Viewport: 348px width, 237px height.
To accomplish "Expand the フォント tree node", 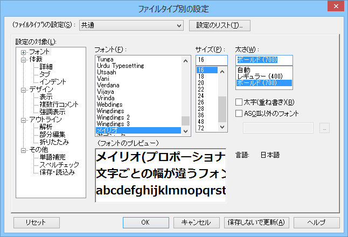I will coord(24,52).
